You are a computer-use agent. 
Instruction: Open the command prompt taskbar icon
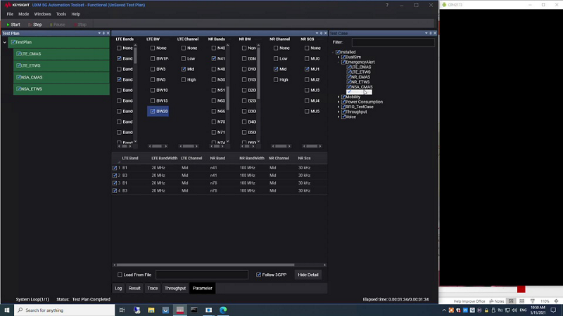point(194,310)
